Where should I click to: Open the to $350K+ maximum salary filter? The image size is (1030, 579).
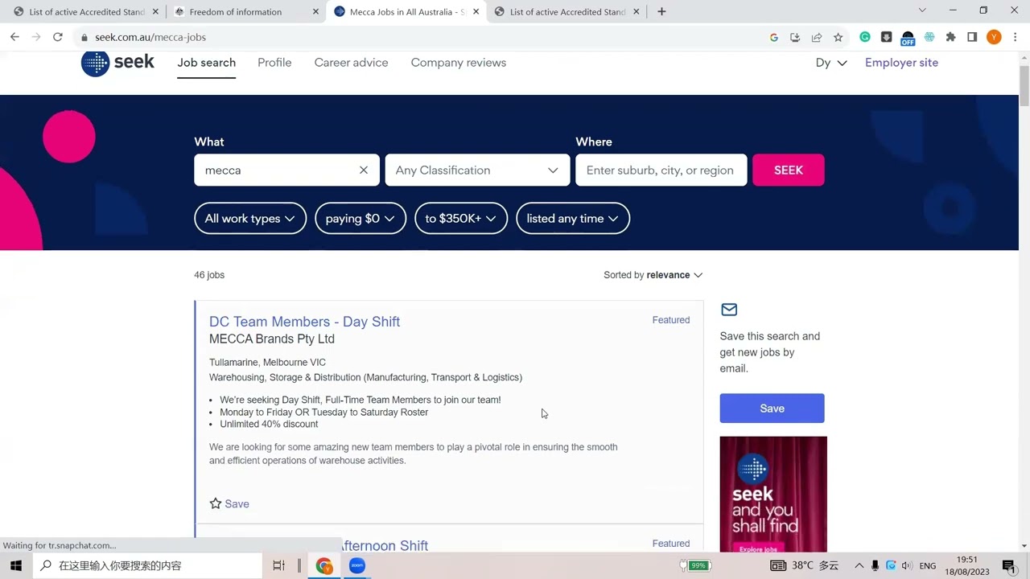(461, 219)
